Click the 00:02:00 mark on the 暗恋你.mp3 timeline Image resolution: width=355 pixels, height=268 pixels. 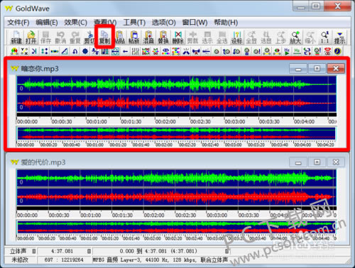coord(165,122)
